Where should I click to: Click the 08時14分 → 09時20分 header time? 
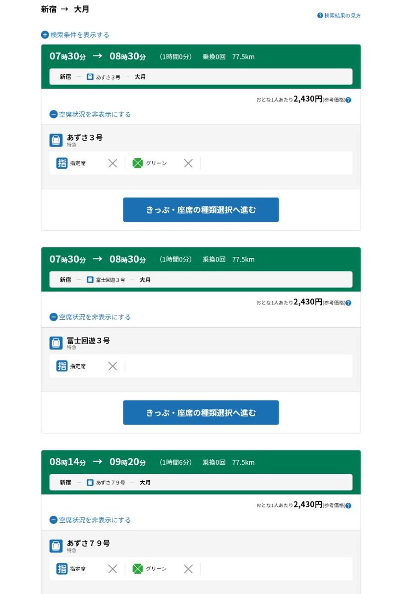point(98,462)
